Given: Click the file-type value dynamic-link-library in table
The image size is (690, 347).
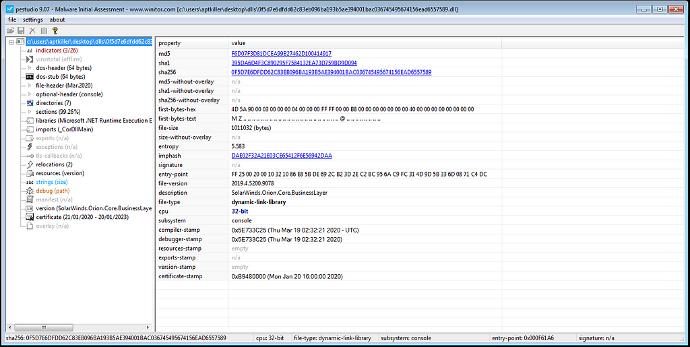Looking at the screenshot, I should [258, 202].
